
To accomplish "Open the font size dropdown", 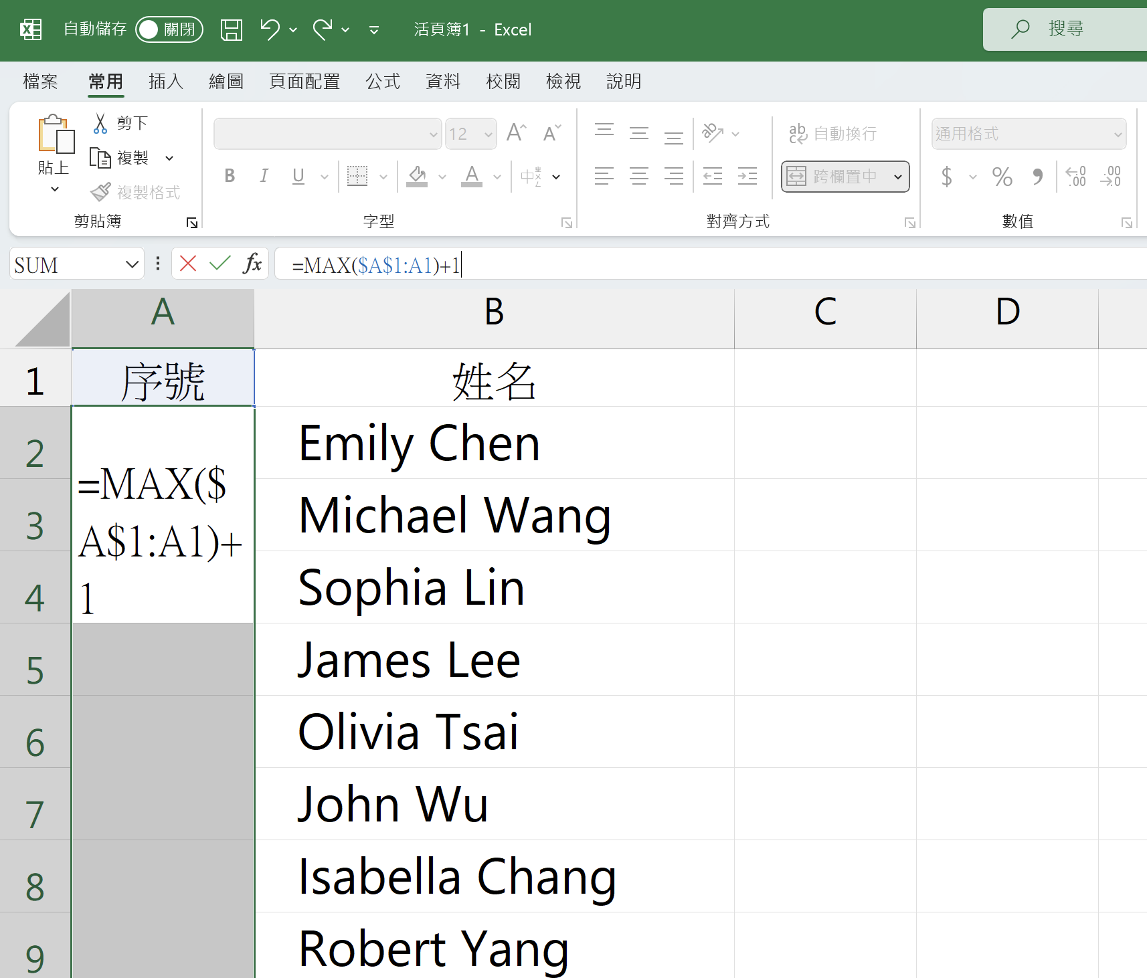I will coord(489,134).
